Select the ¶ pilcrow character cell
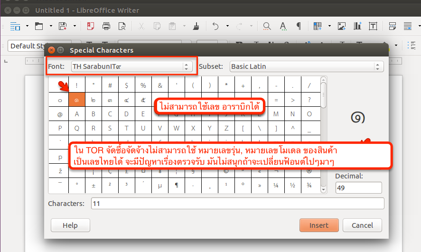The image size is (421, 252). click(x=177, y=185)
